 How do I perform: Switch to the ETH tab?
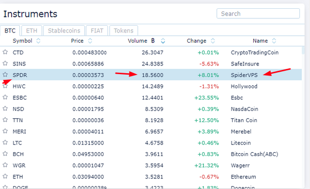[x=31, y=31]
